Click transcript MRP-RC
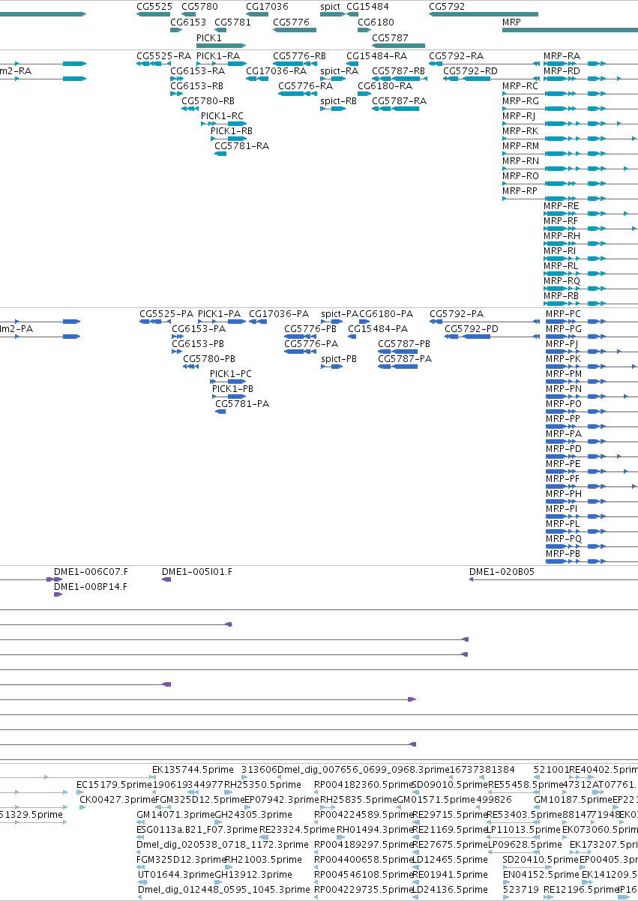 click(520, 86)
